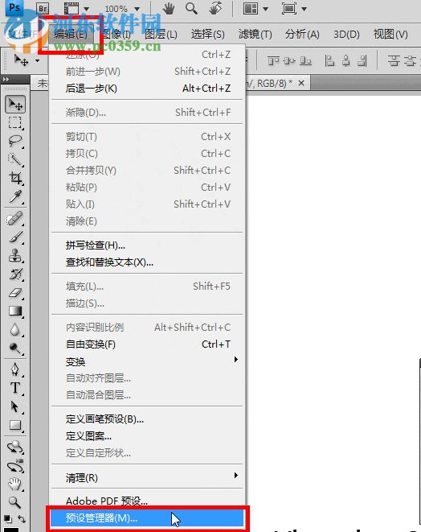Close the RGB/8 document tab
This screenshot has height=532, width=421.
tap(301, 83)
